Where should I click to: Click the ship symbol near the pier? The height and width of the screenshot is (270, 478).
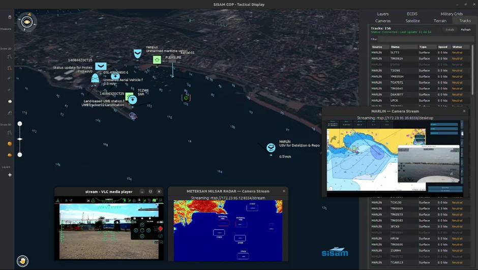click(x=133, y=115)
